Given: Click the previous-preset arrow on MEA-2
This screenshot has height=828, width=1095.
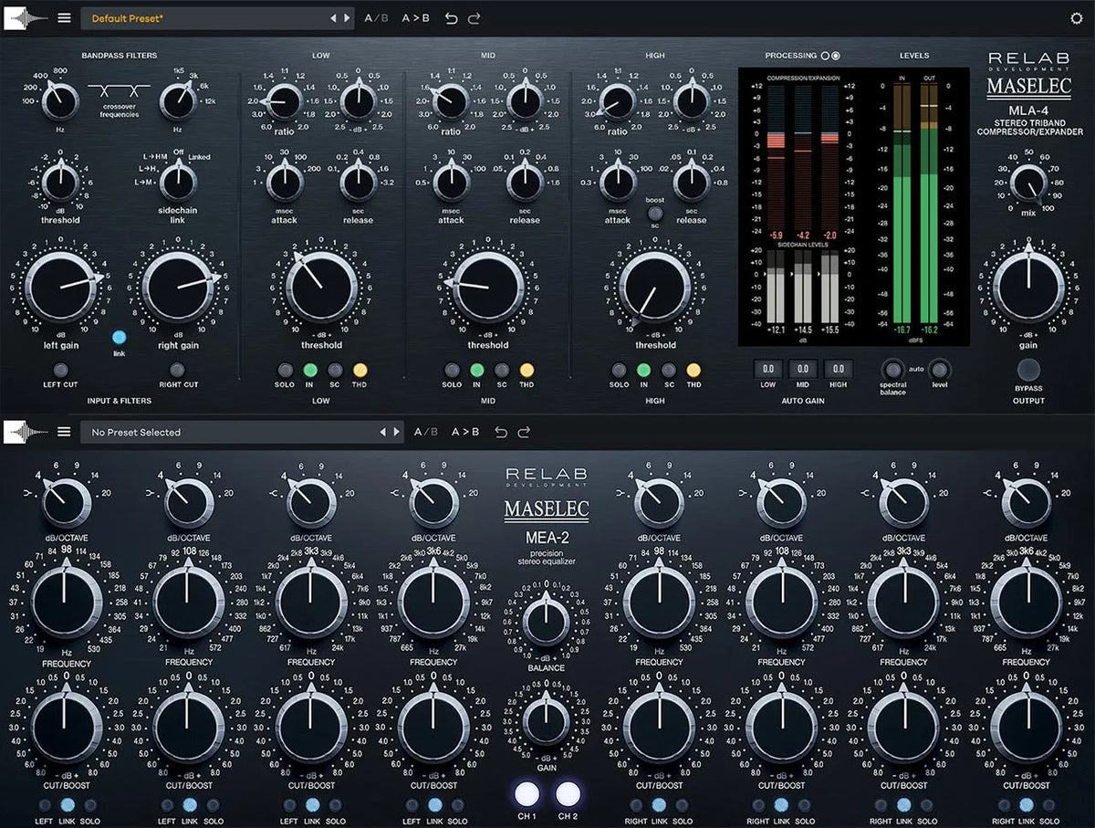Looking at the screenshot, I should (383, 432).
